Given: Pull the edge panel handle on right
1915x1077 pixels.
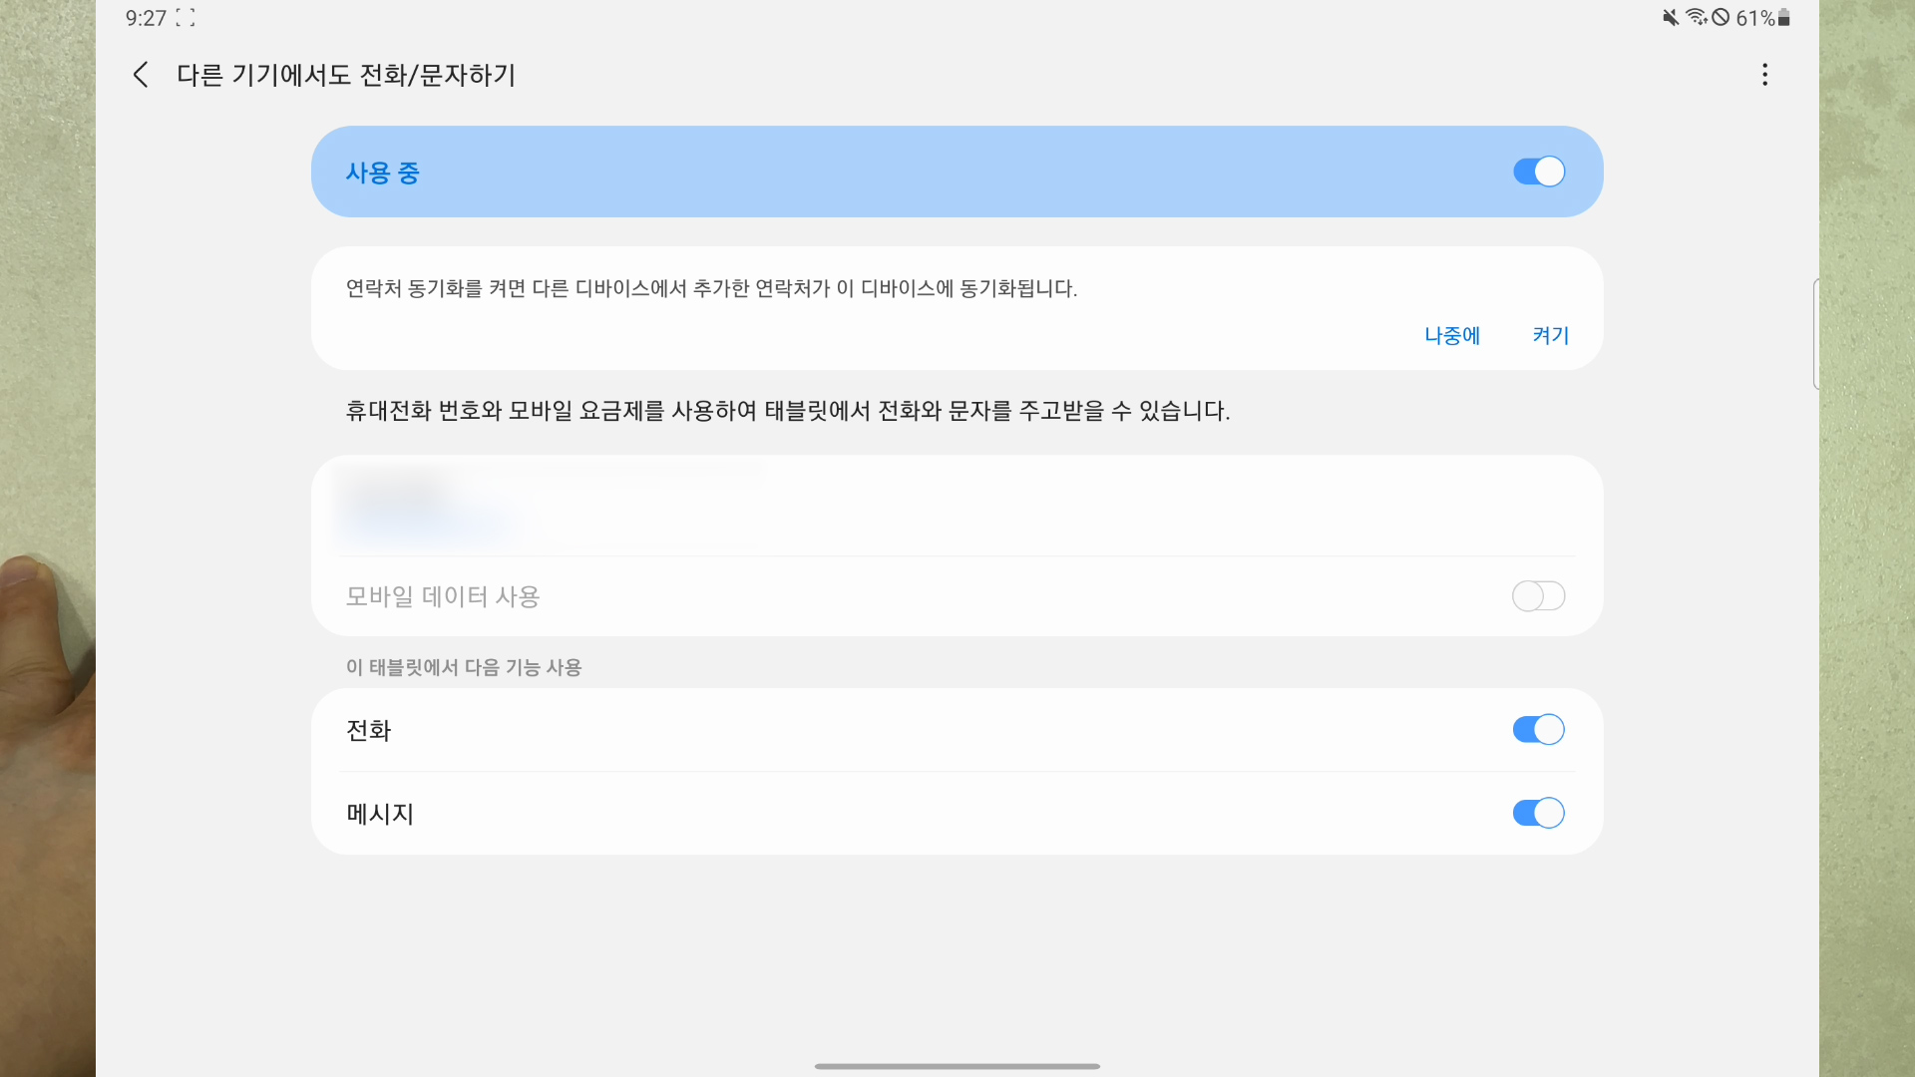Looking at the screenshot, I should 1815,334.
